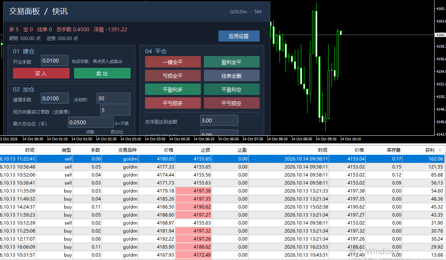446x260 pixels.
Task: Sort the table by 类型 column
Action: pyautogui.click(x=55, y=150)
